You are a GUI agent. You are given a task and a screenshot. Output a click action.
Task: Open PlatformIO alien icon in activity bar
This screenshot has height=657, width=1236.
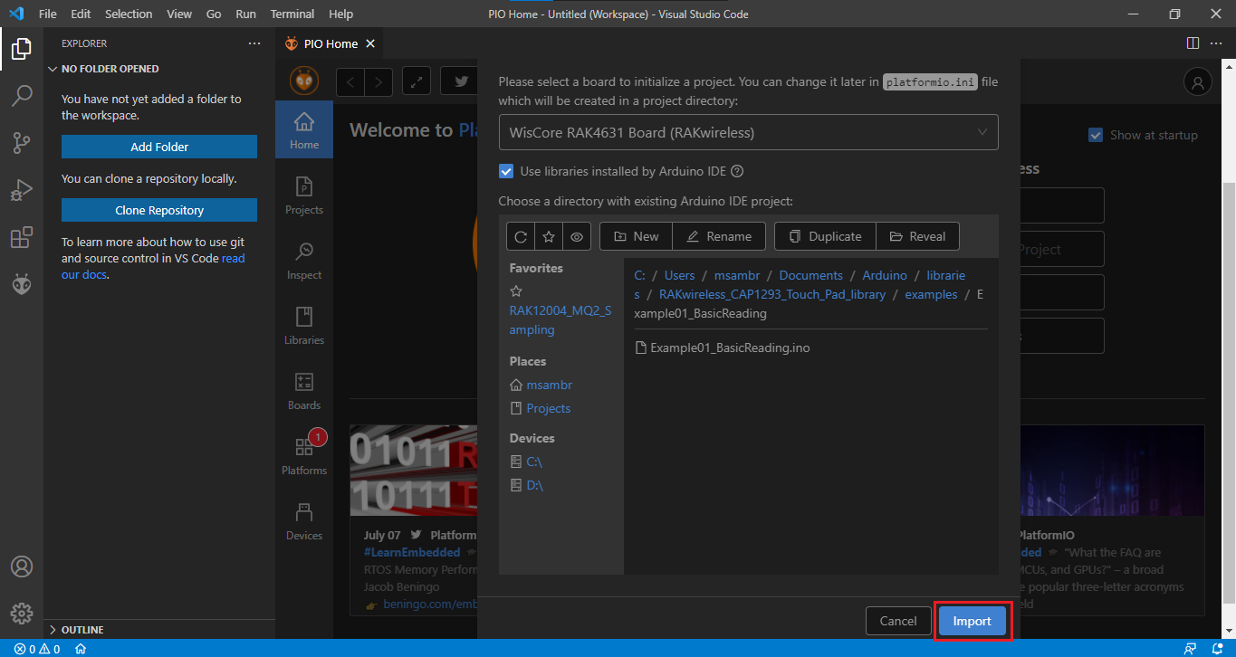(22, 284)
